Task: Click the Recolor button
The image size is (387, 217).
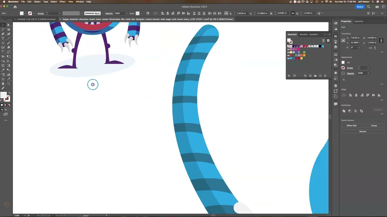Action: (x=363, y=131)
